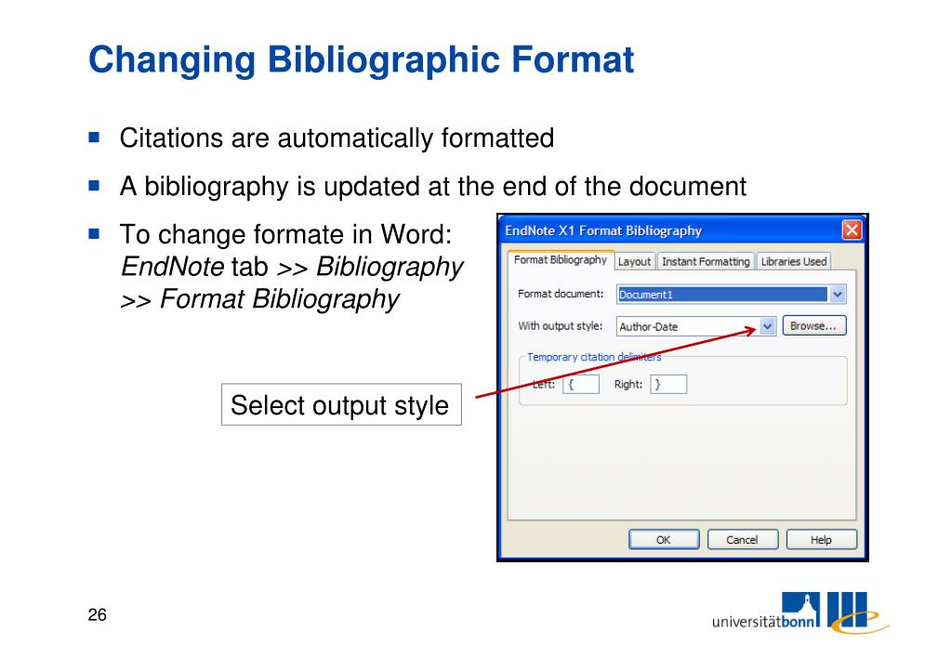Click the Universität Bonn logo
The height and width of the screenshot is (658, 951).
(799, 612)
